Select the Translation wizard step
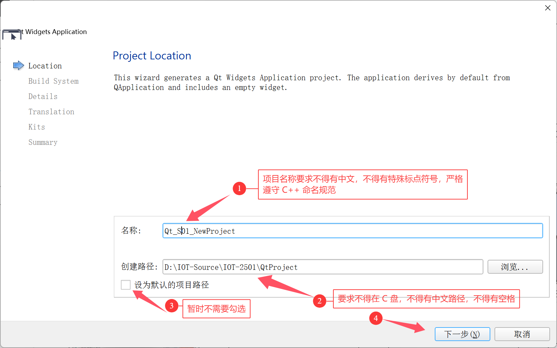 coord(51,111)
